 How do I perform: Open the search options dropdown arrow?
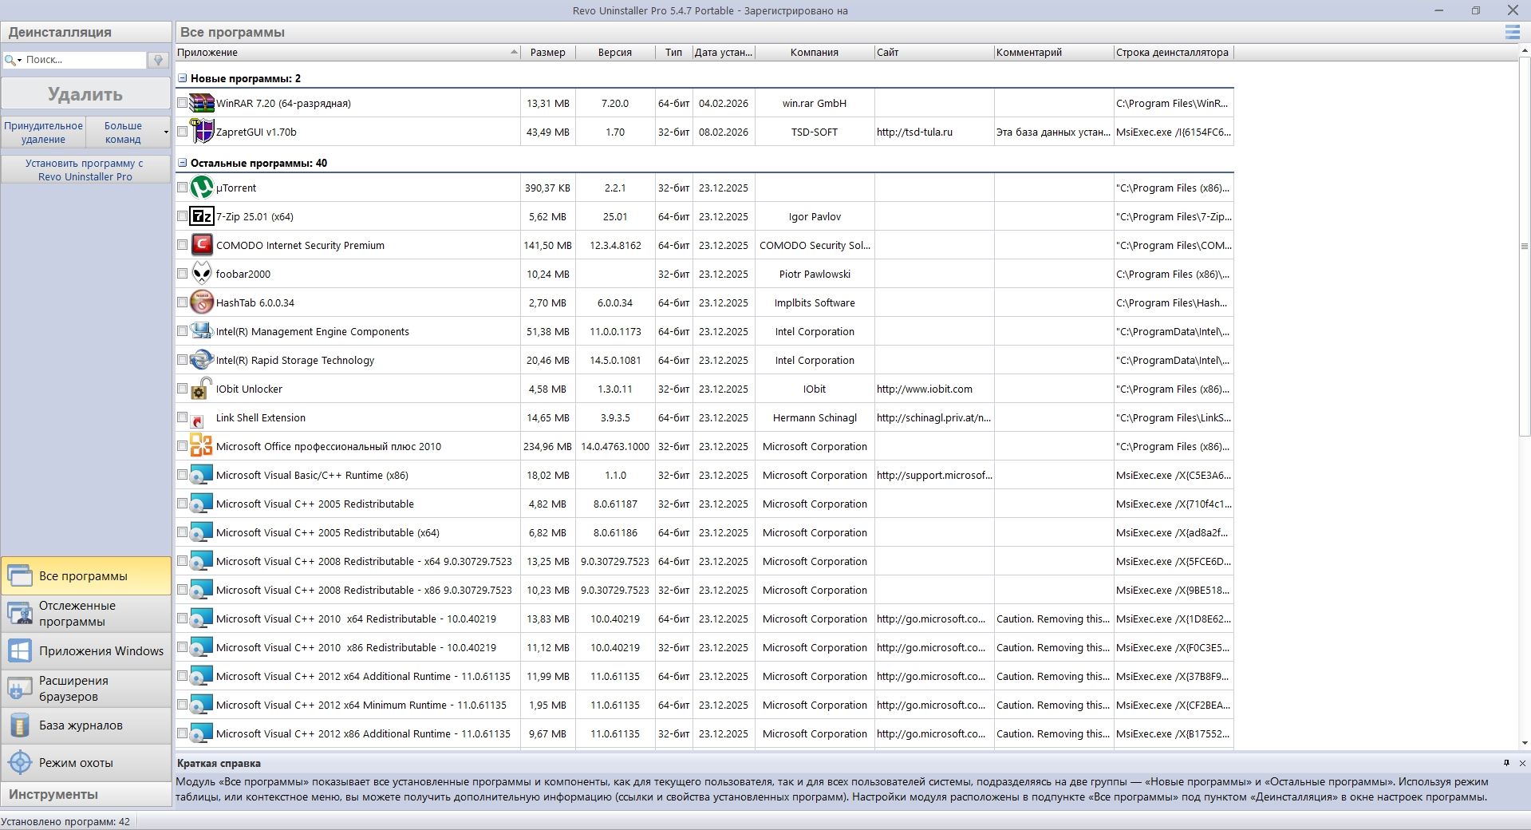tap(19, 61)
